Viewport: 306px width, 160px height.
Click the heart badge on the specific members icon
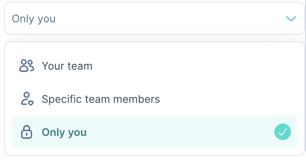click(31, 103)
